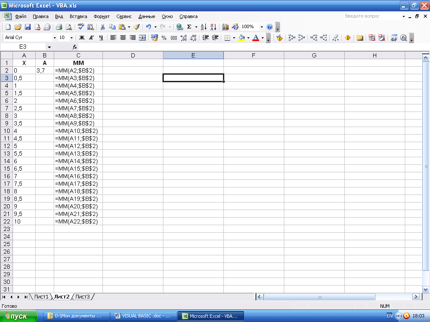Click the Пуск start button

(x=18, y=316)
